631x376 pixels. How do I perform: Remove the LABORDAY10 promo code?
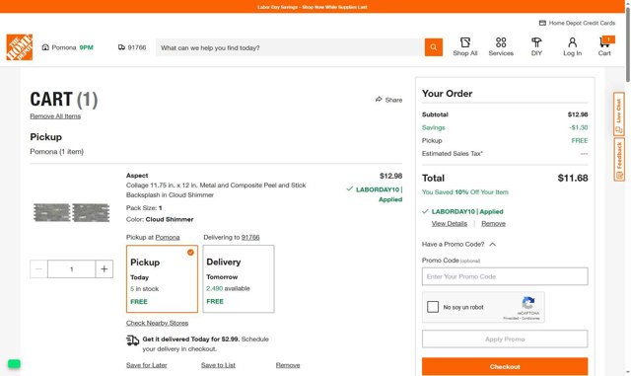tap(493, 223)
